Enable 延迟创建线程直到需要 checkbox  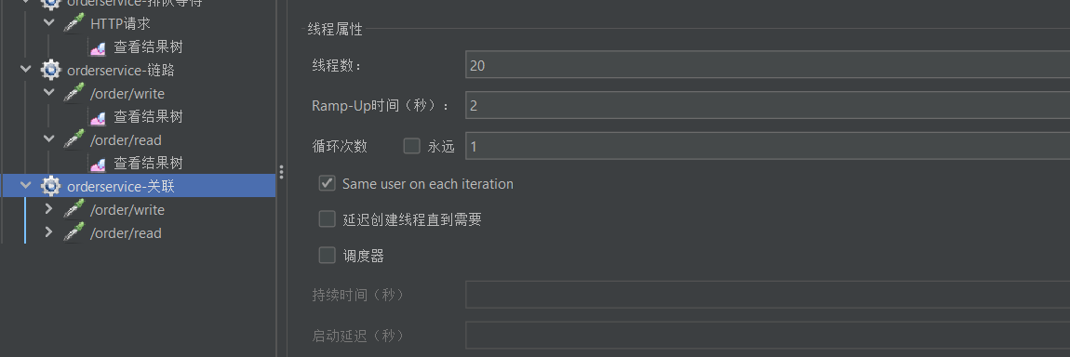point(328,219)
